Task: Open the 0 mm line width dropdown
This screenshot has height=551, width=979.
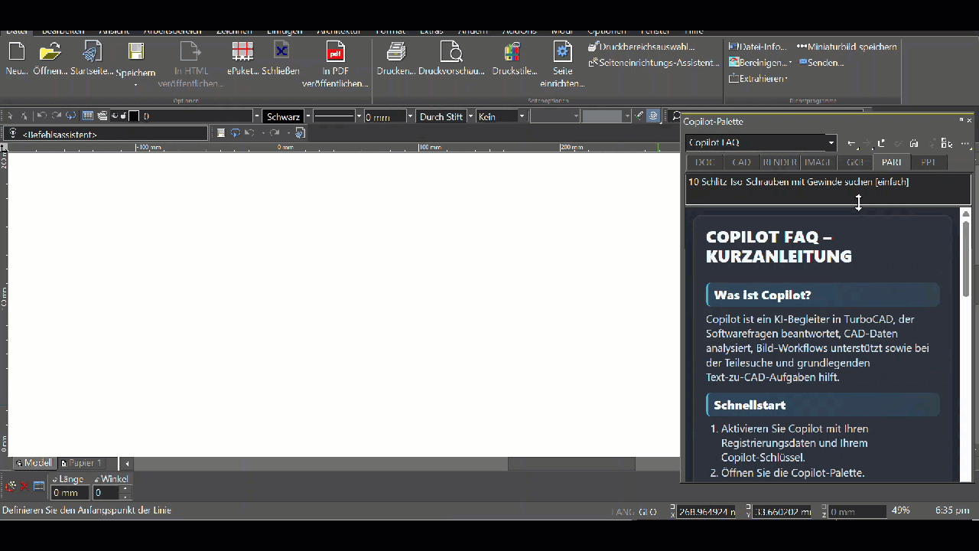Action: pos(410,116)
